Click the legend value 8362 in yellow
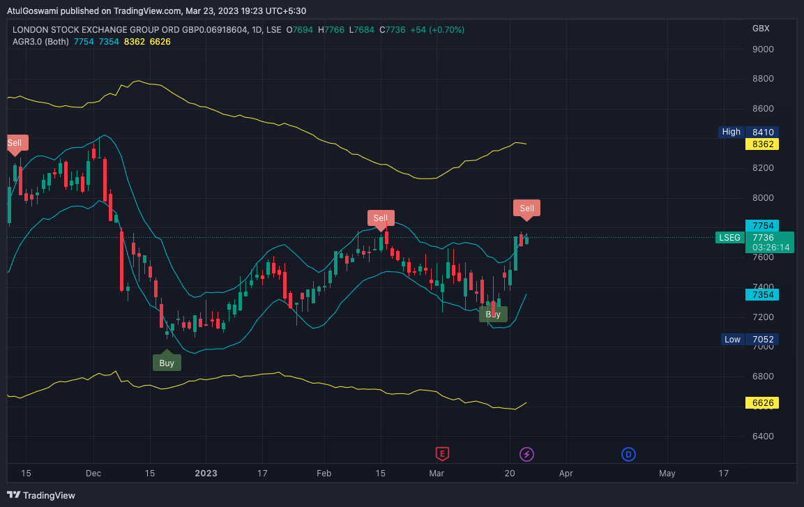 tap(135, 42)
